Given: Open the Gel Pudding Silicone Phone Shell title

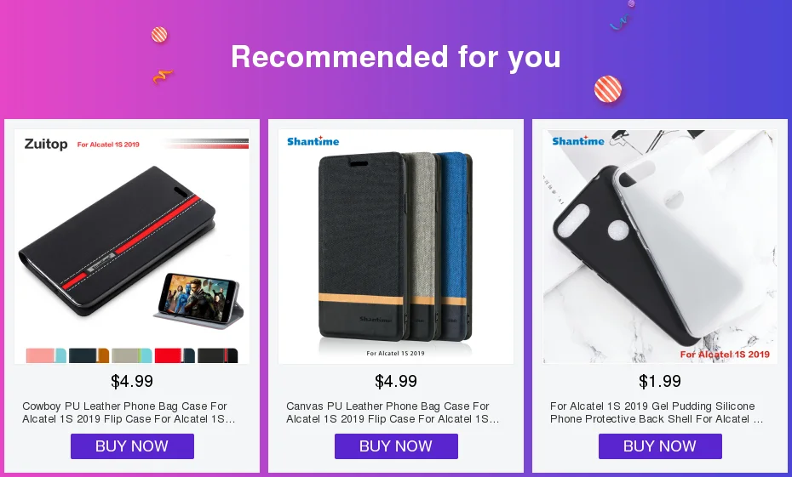Looking at the screenshot, I should (657, 412).
